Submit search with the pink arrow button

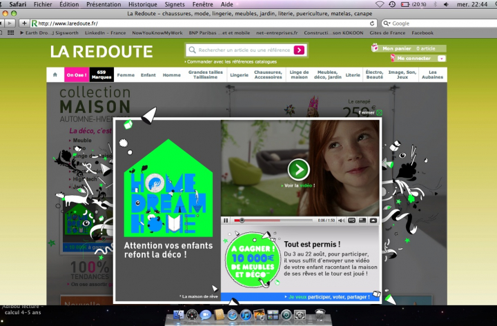(299, 50)
